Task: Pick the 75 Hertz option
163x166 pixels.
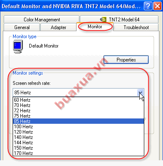Action: point(78,116)
